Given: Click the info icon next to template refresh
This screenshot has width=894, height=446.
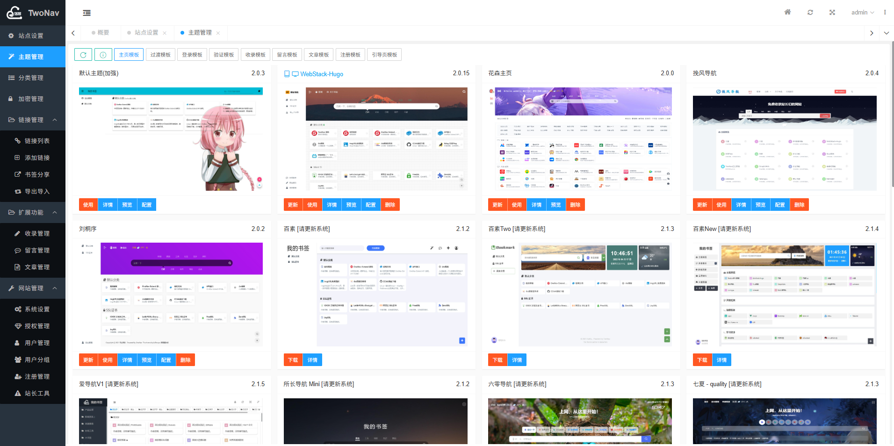Looking at the screenshot, I should tap(103, 54).
